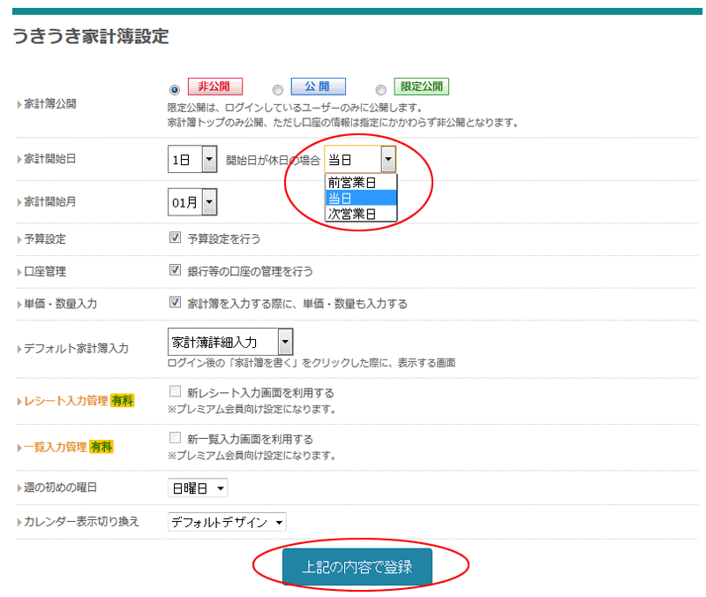Click the blue 公 開 label badge
The height and width of the screenshot is (597, 706).
[x=319, y=87]
